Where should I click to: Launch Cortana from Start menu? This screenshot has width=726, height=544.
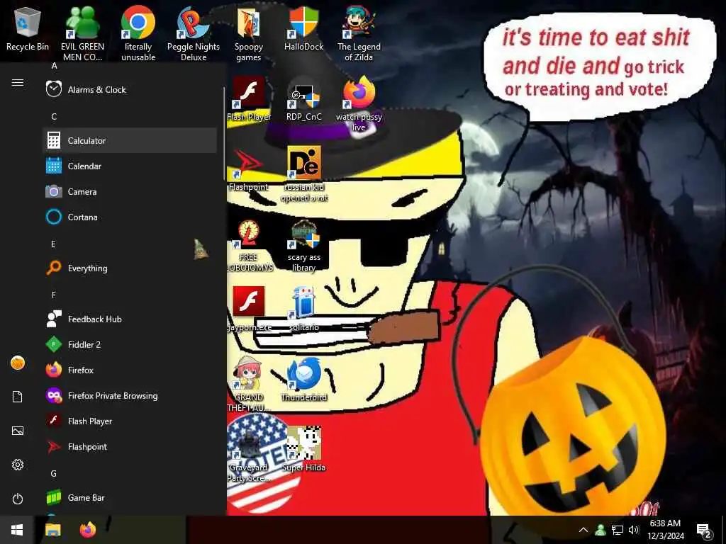130,217
